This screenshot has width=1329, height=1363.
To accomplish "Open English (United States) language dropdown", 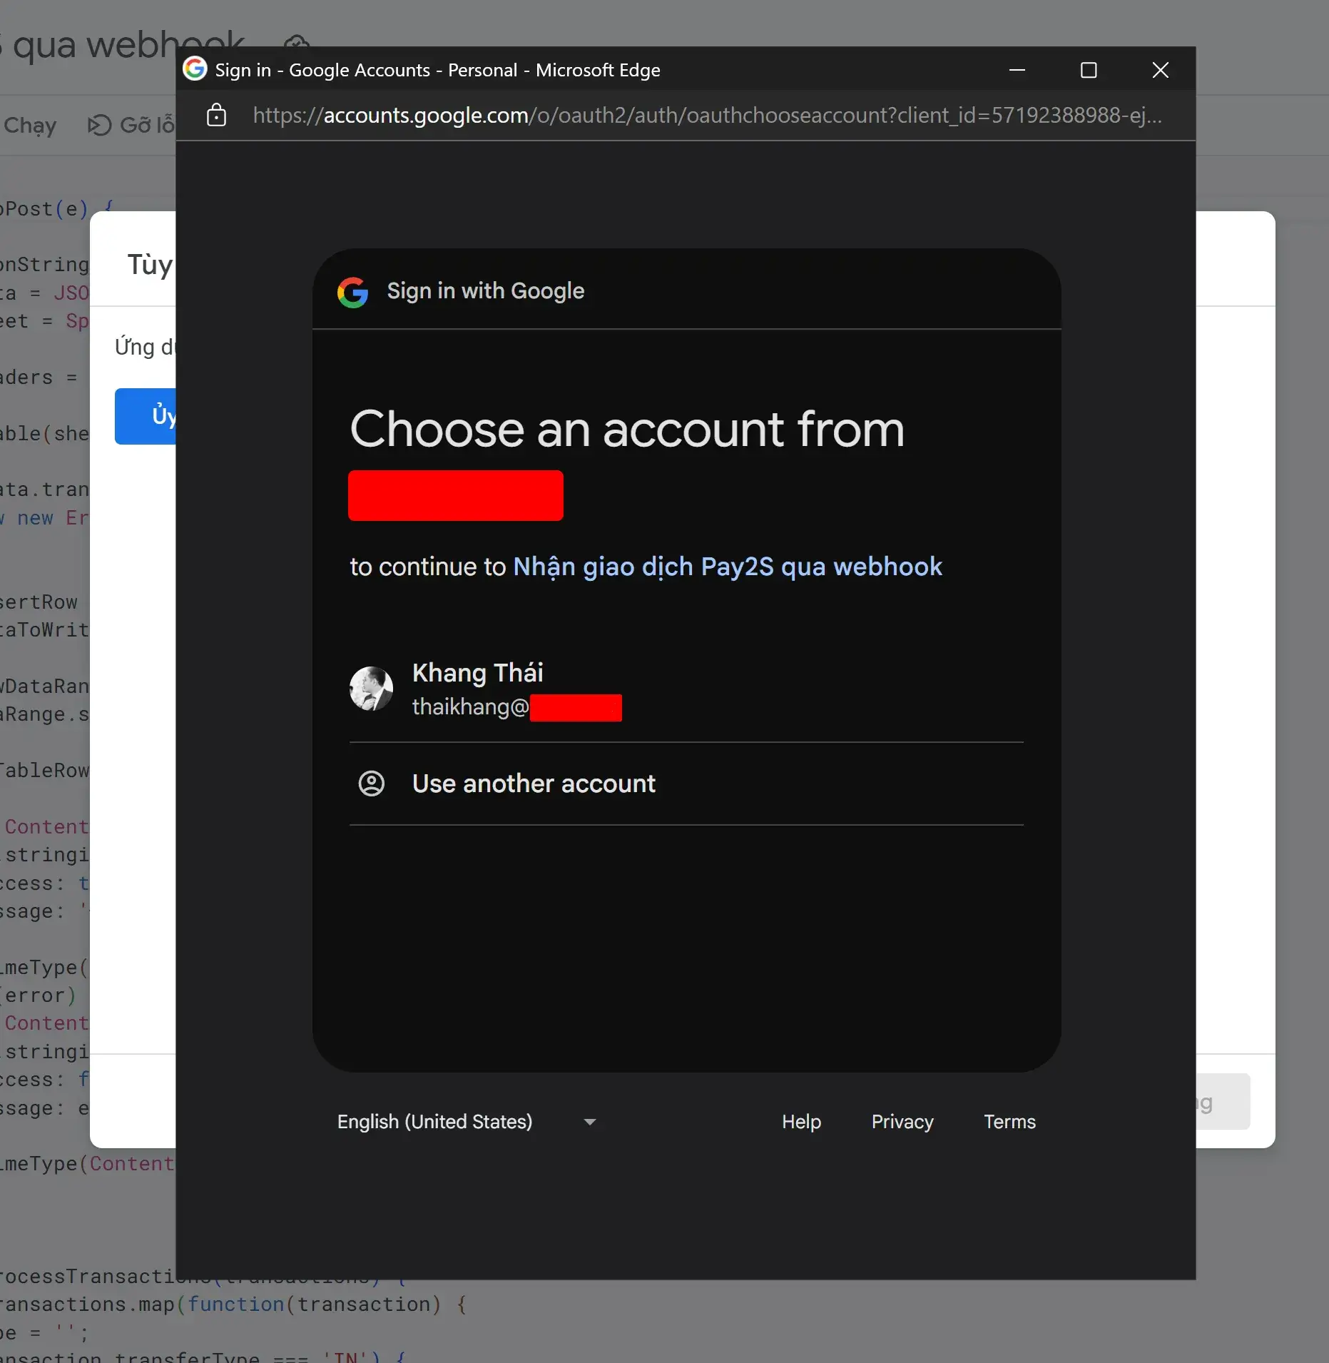I will (467, 1122).
